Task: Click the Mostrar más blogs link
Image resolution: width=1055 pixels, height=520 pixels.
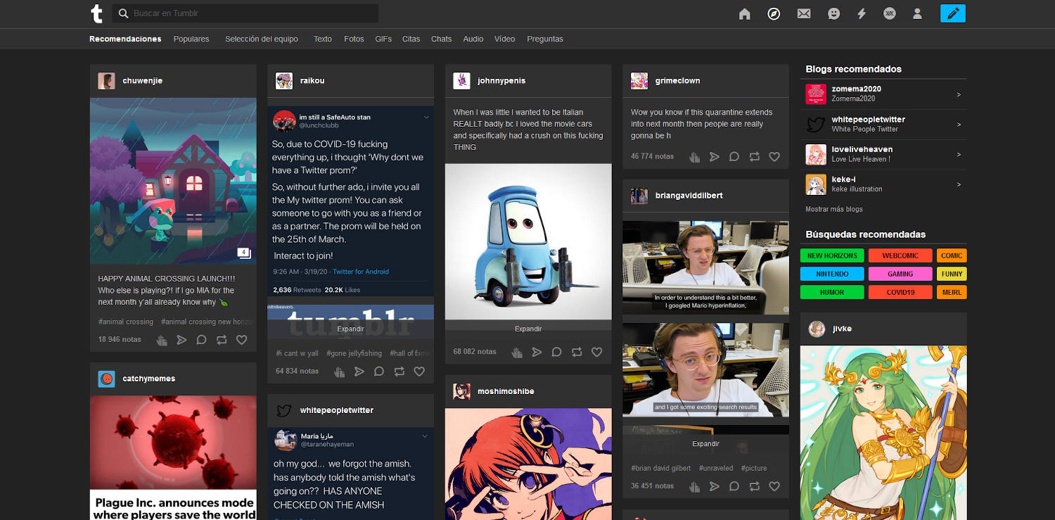Action: (x=833, y=209)
